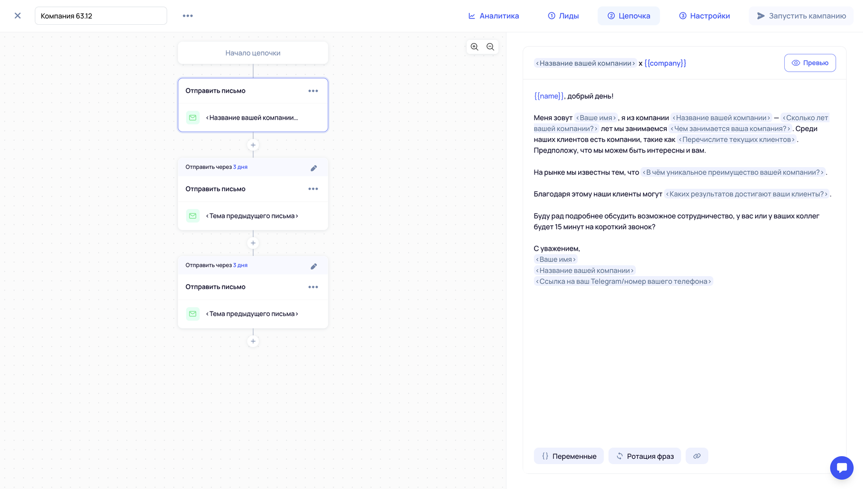Screen dimensions: 863x489
Task: Close the campaign editor with X icon
Action: (x=18, y=16)
